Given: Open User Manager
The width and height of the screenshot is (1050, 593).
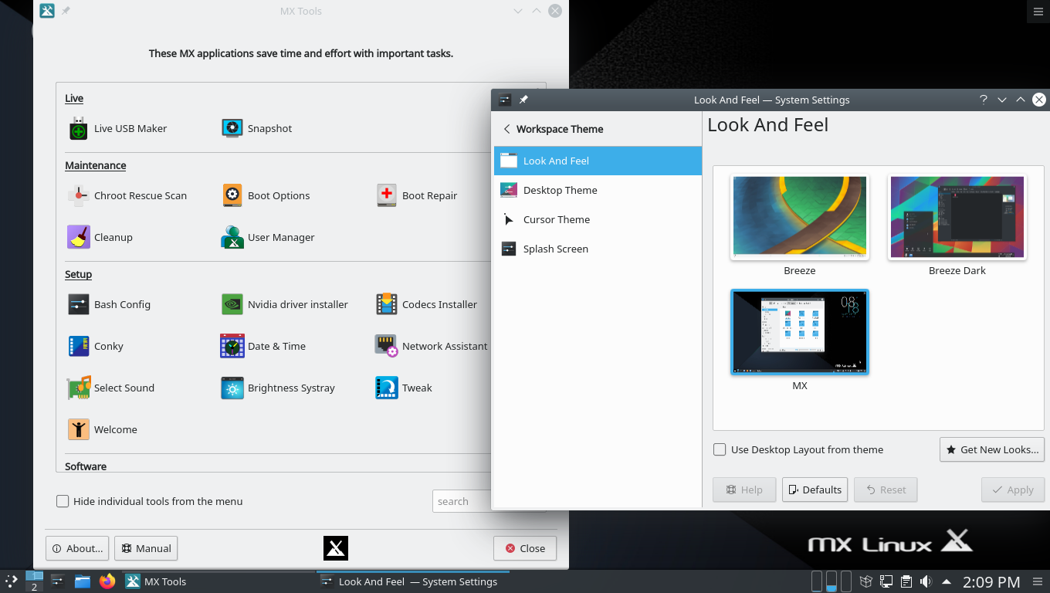Looking at the screenshot, I should pos(268,237).
